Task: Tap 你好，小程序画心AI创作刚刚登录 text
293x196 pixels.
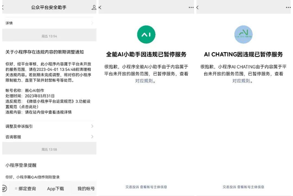Action: (33, 177)
